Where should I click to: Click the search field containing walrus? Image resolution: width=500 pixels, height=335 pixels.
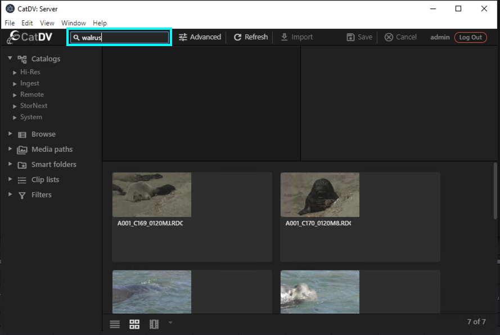[119, 37]
